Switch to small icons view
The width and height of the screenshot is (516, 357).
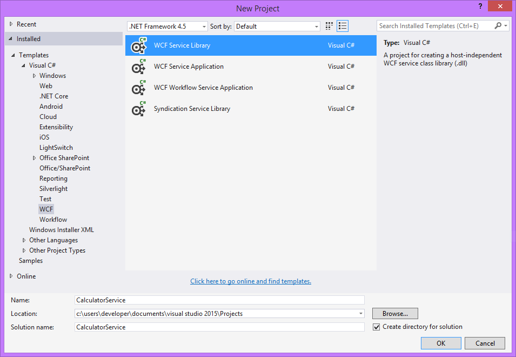pyautogui.click(x=330, y=26)
